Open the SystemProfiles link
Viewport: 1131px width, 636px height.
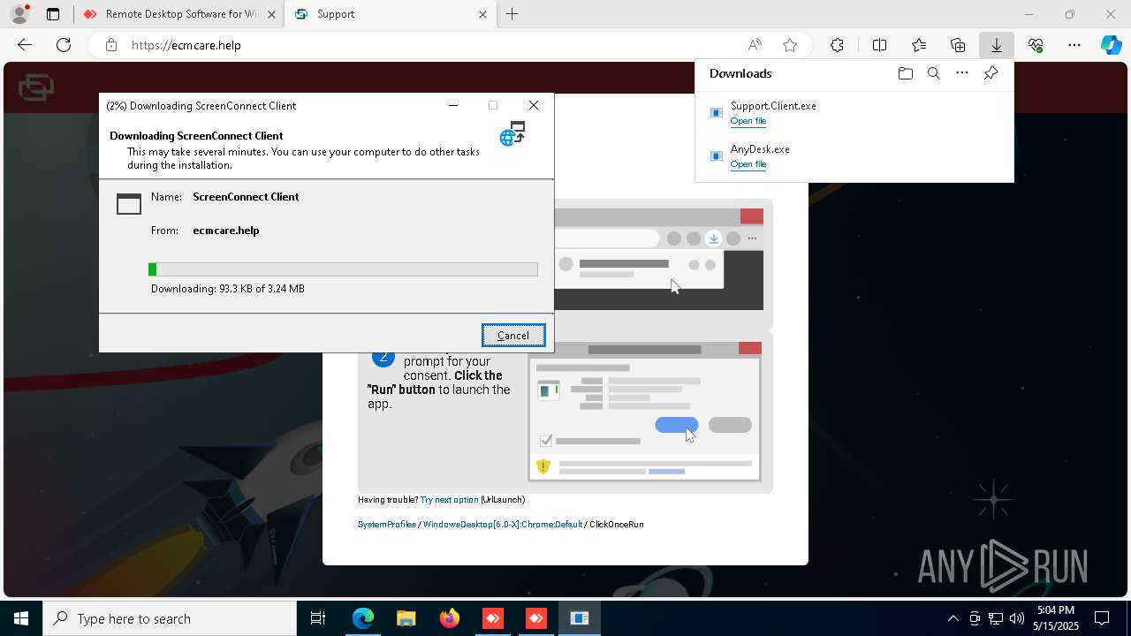(x=387, y=525)
